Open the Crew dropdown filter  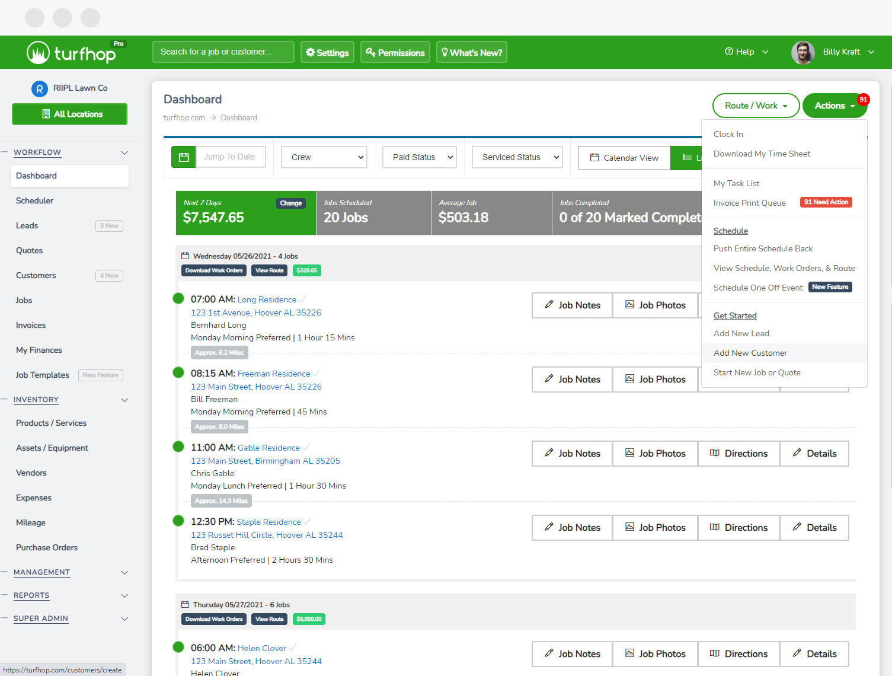(x=324, y=157)
